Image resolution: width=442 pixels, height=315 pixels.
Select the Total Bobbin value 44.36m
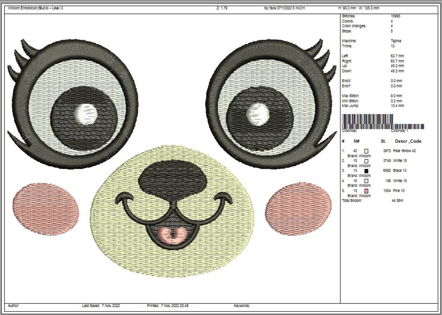coord(397,201)
